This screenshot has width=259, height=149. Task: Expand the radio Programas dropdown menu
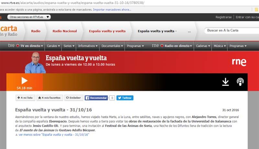coord(238,46)
